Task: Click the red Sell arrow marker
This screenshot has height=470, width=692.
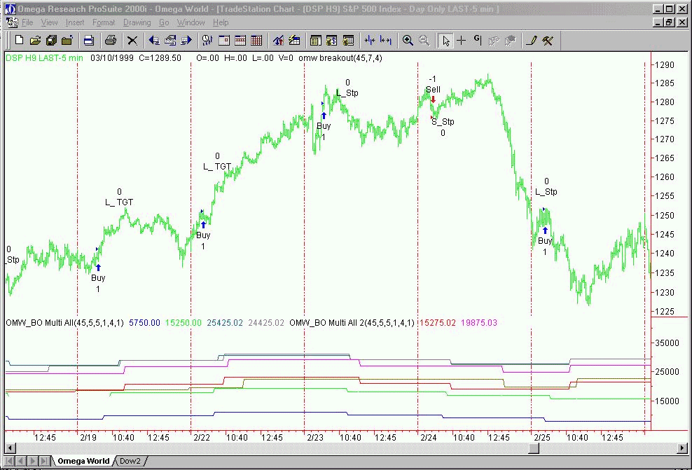Action: click(x=433, y=99)
